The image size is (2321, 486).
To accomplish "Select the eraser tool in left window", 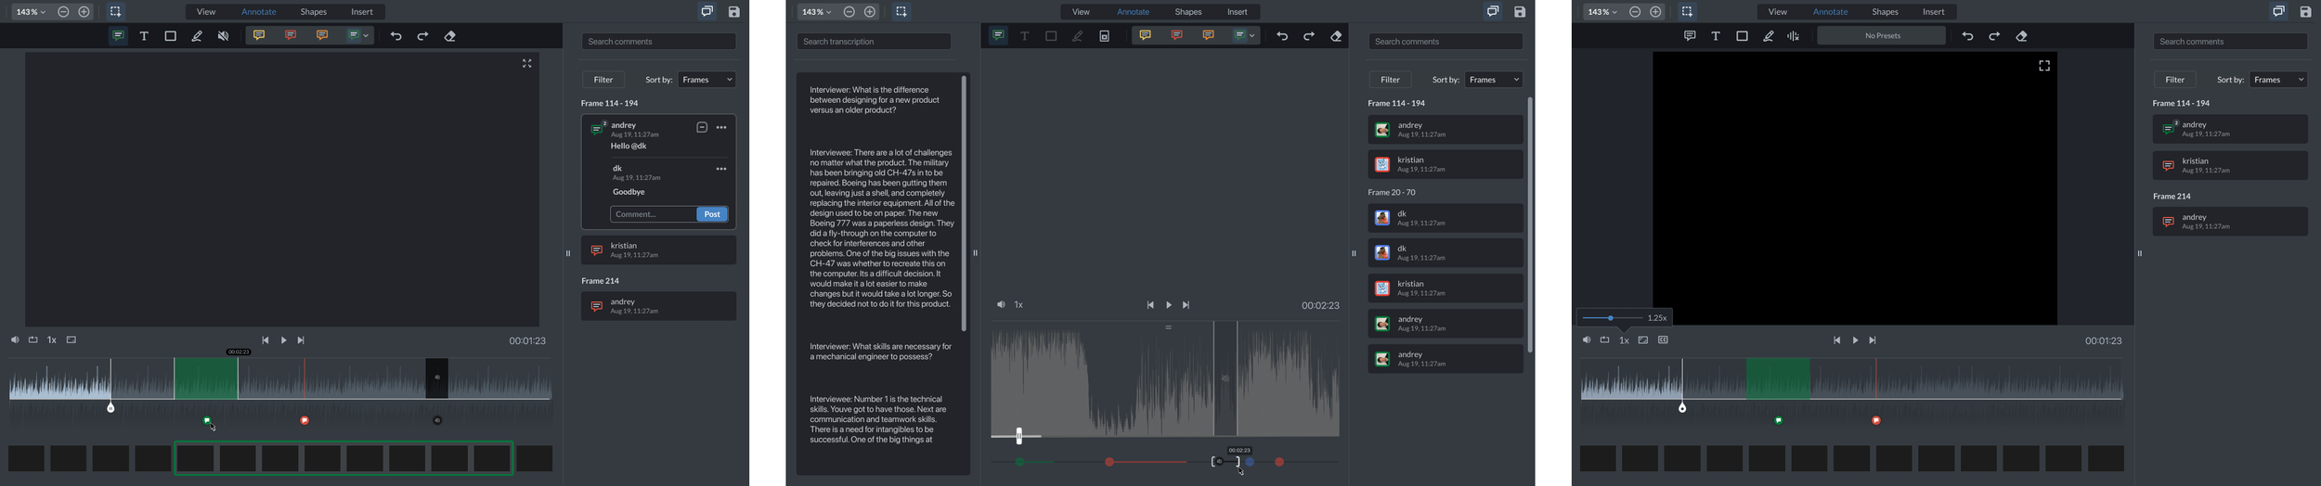I will 450,36.
